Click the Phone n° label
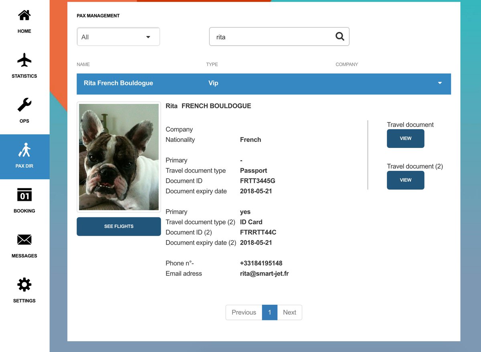This screenshot has height=352, width=481. point(180,263)
